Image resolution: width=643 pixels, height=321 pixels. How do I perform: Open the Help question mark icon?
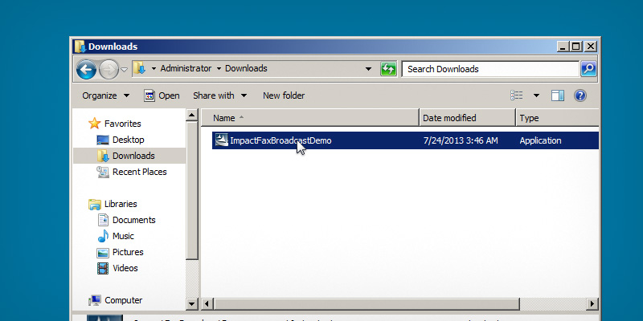pyautogui.click(x=580, y=95)
